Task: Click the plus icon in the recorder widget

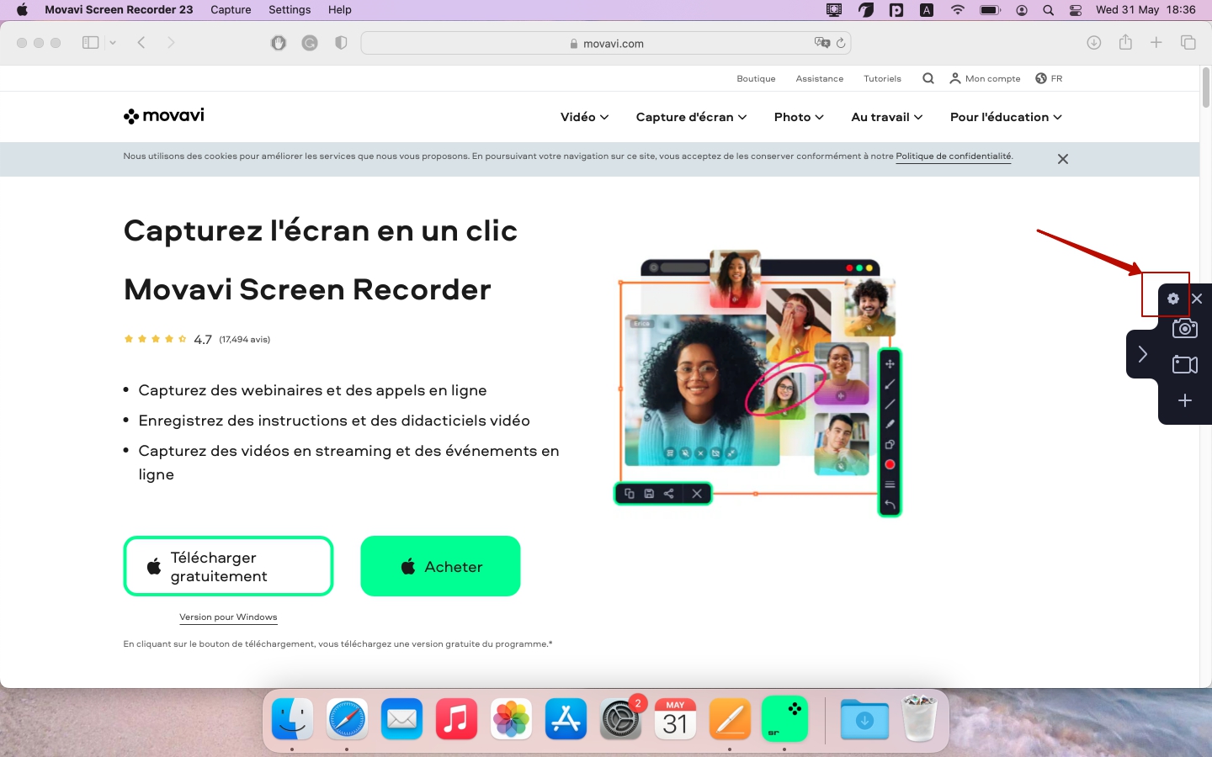Action: (x=1185, y=400)
